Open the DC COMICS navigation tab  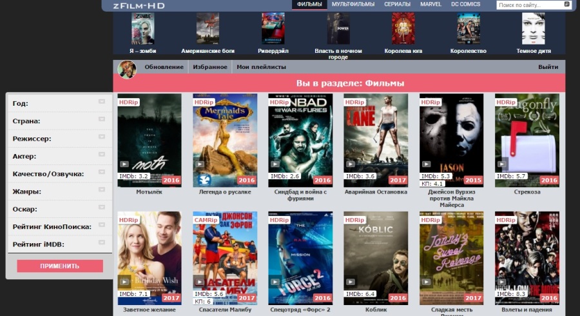(x=465, y=5)
